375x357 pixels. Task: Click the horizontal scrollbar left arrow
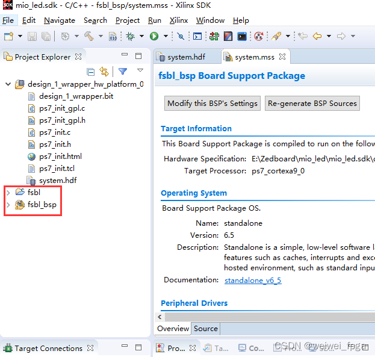click(x=160, y=317)
